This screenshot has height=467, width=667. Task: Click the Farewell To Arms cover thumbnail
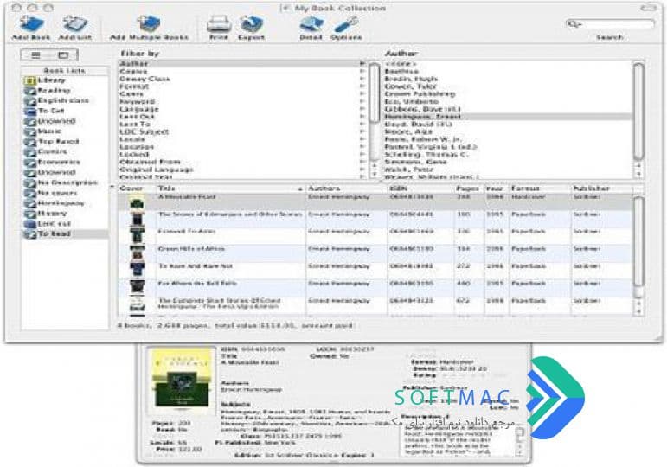138,236
